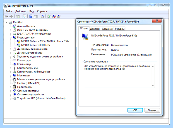Click the Процессоры chip icon
The width and height of the screenshot is (173, 128).
(15, 87)
